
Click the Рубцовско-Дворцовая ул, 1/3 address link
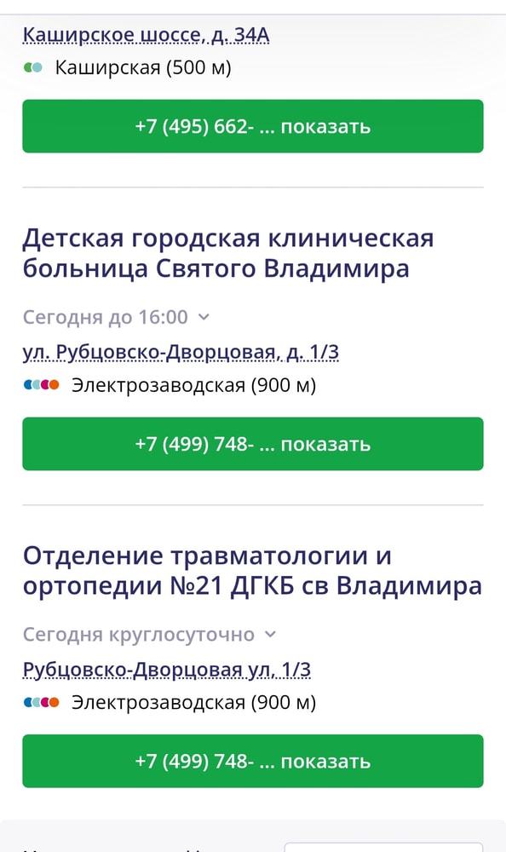click(166, 669)
